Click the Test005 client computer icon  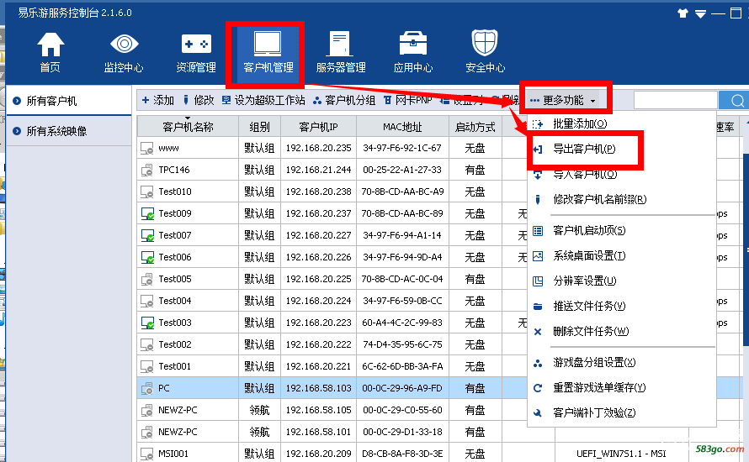tap(147, 279)
